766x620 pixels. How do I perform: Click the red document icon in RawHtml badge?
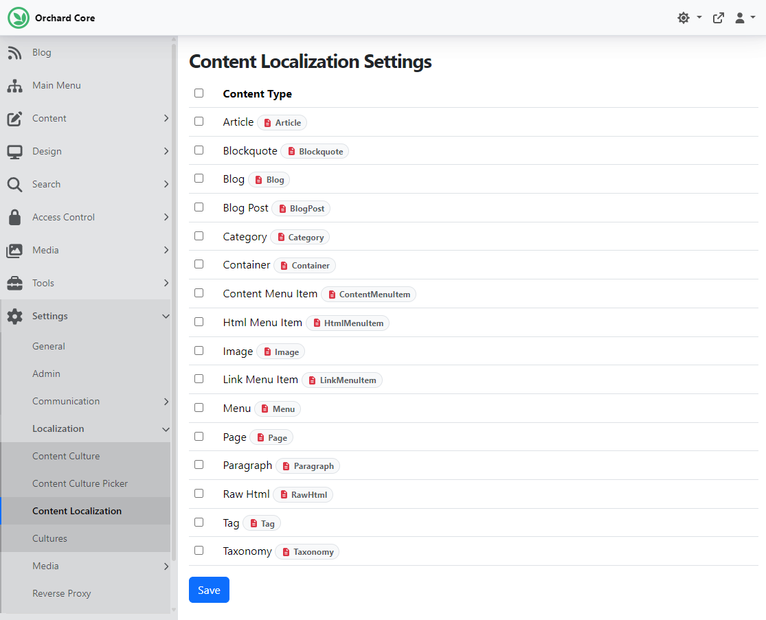[x=284, y=494]
